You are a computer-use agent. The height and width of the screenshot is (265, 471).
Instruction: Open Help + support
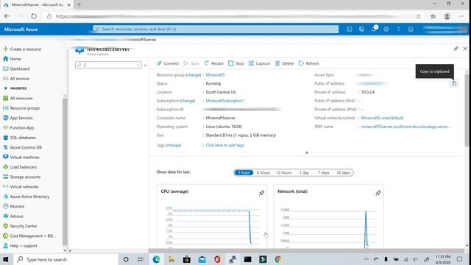click(x=20, y=246)
